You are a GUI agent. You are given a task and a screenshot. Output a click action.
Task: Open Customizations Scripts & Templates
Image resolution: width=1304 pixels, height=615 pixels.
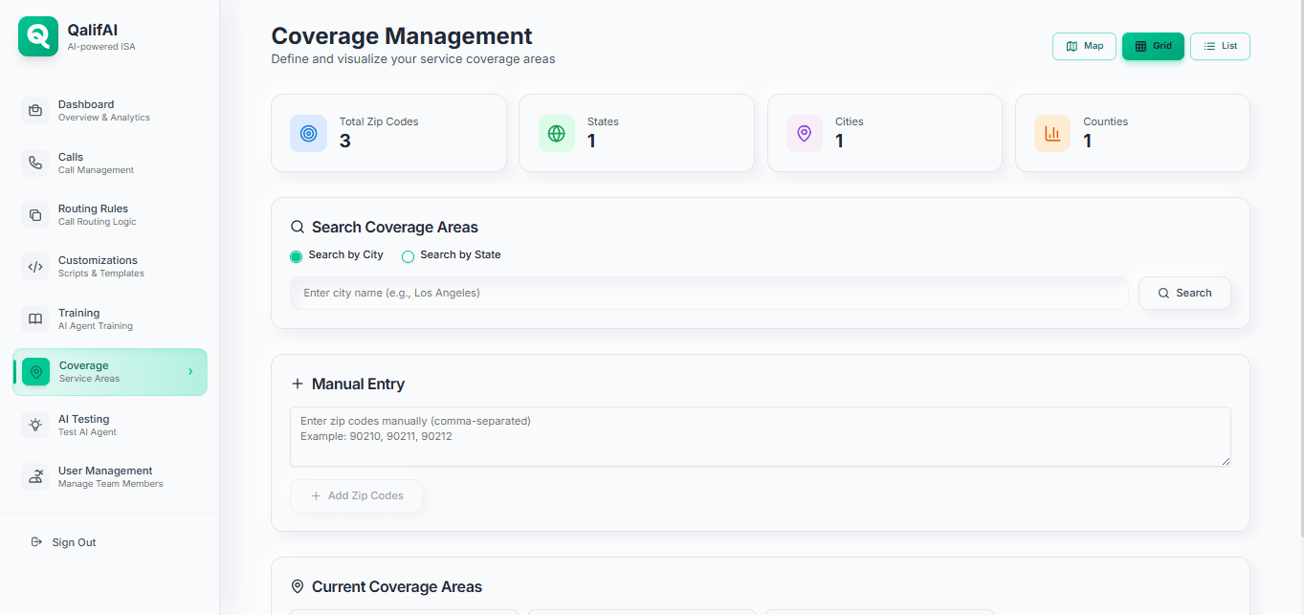click(x=110, y=267)
